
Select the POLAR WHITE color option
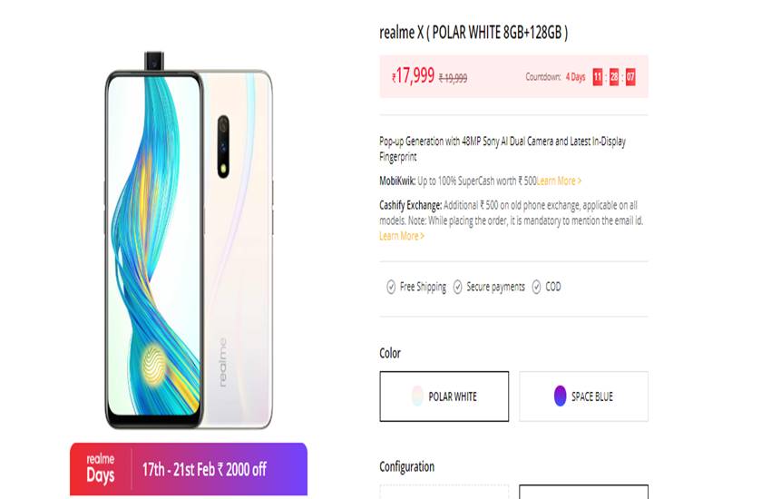tap(444, 396)
